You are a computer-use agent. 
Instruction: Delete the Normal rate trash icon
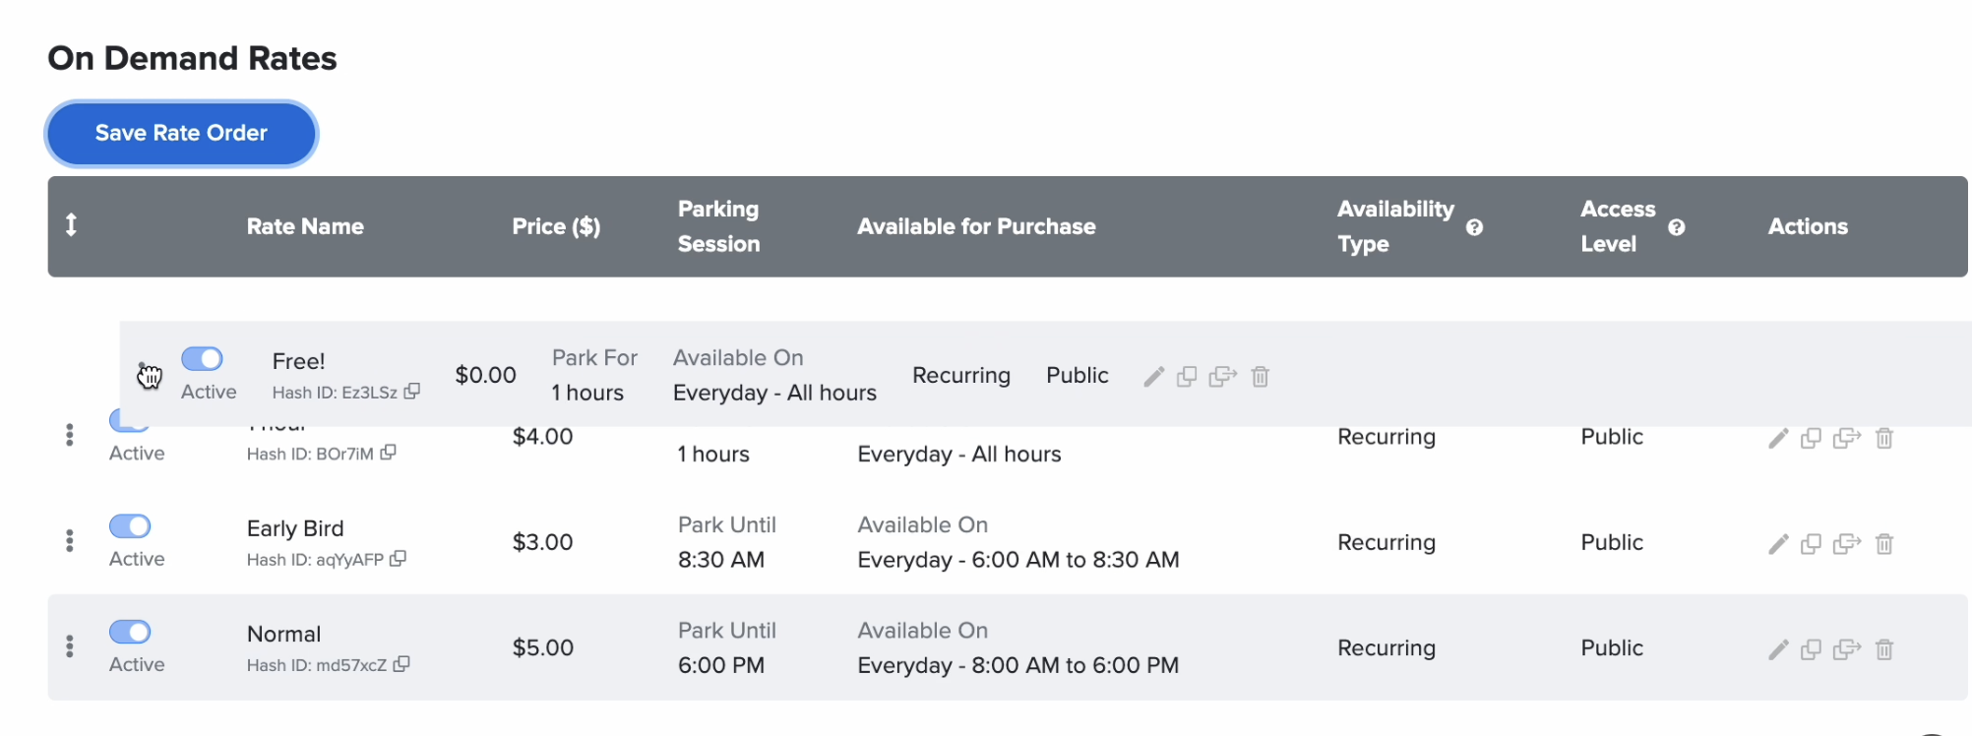pyautogui.click(x=1884, y=649)
